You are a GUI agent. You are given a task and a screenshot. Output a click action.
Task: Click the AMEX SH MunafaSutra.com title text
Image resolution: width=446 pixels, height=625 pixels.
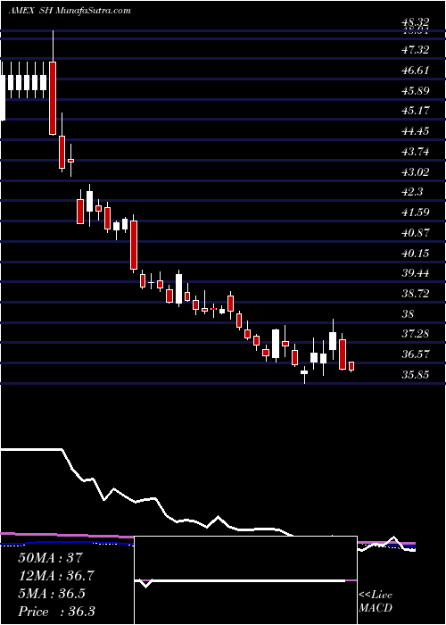coord(70,11)
